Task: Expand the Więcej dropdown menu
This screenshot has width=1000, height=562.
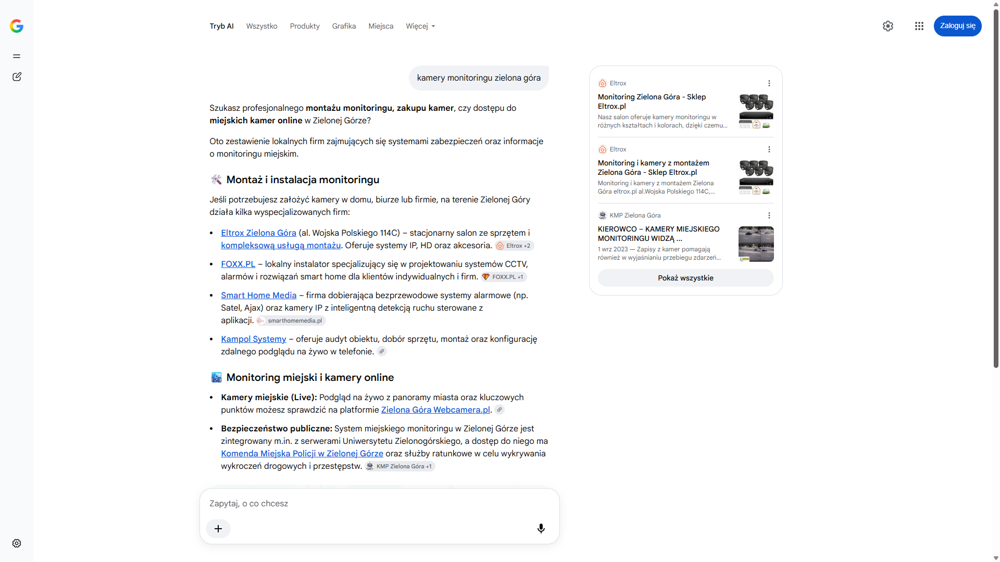Action: (x=420, y=26)
